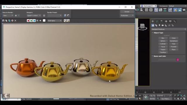The width and height of the screenshot is (187, 105).
Task: Click the Box primitive button
Action: (163, 38)
